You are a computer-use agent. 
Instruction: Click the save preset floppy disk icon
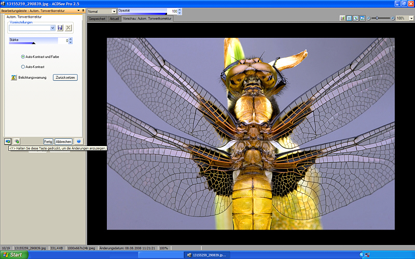60,27
